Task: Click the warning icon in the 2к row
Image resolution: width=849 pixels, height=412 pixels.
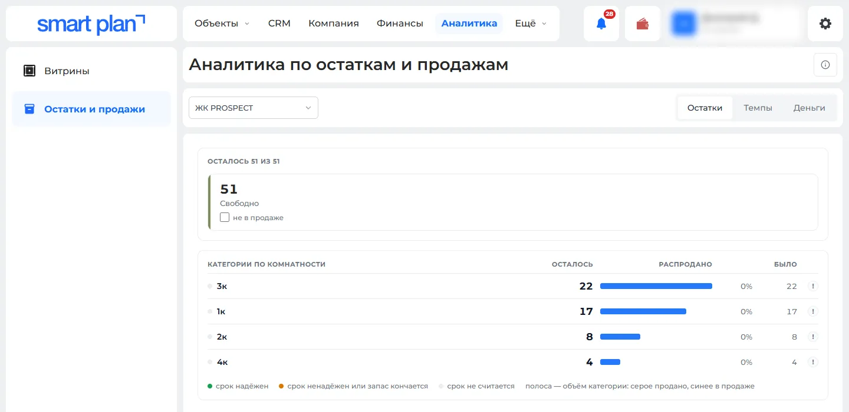Action: (813, 337)
